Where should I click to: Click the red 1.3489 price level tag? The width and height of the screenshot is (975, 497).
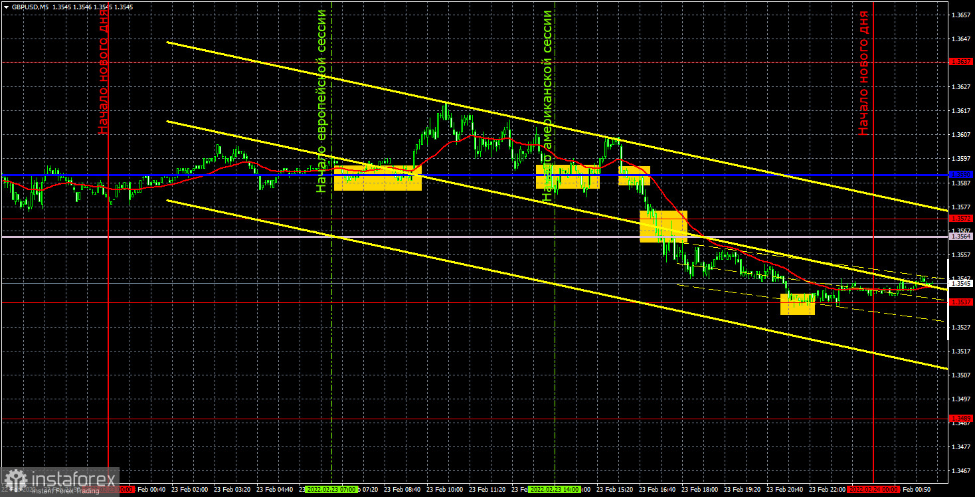pos(961,418)
